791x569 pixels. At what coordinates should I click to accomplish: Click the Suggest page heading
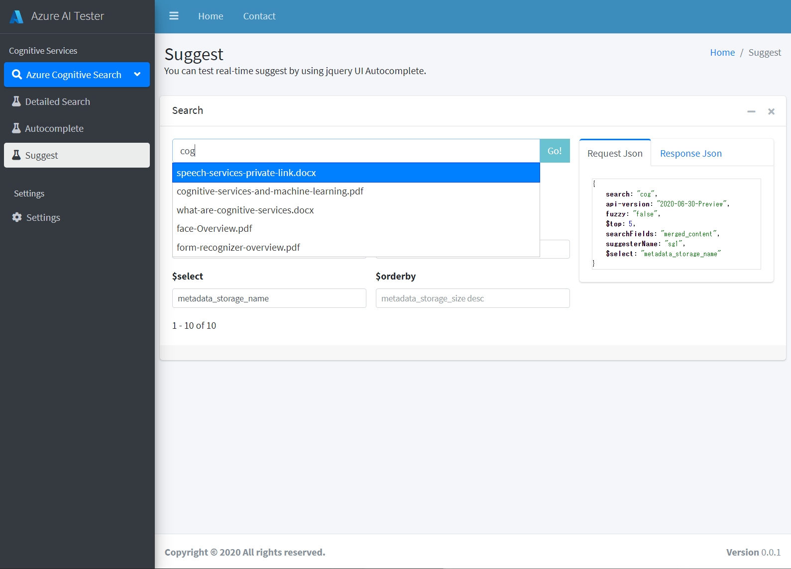pos(194,54)
